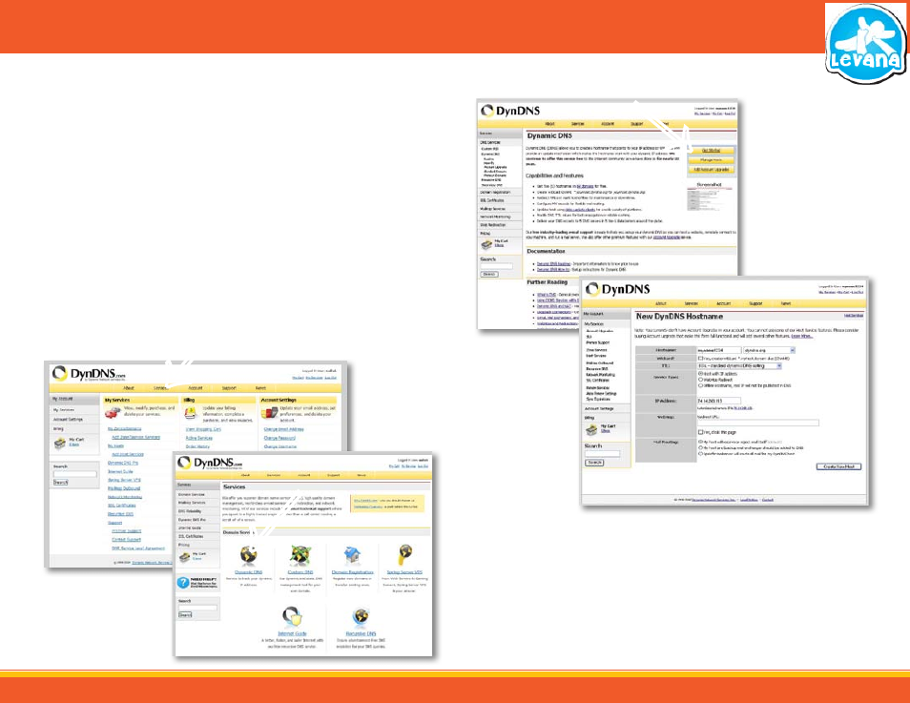This screenshot has height=703, width=910.
Task: Open News menu in New DynDNS Hostname window
Action: pyautogui.click(x=786, y=303)
